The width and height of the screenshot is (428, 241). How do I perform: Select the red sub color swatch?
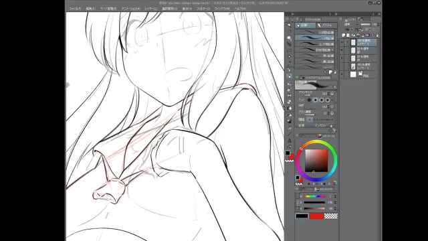[316, 216]
